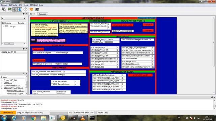The width and height of the screenshot is (216, 121).
Task: Click the red 'Tester présence' button
Action: 39,60
